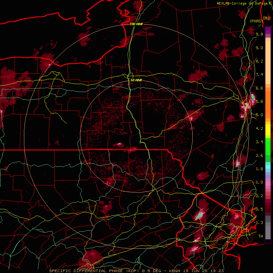
Task: Click the Specific Differential Phase caption text
Action: [136, 271]
